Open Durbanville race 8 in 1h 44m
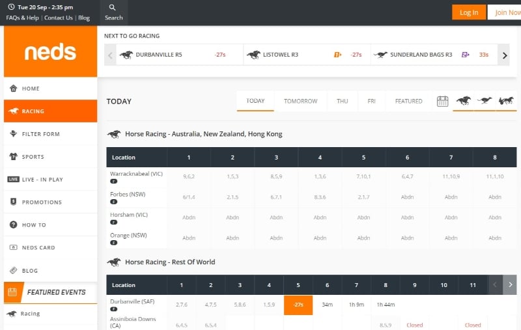This screenshot has width=521, height=330. click(x=386, y=305)
